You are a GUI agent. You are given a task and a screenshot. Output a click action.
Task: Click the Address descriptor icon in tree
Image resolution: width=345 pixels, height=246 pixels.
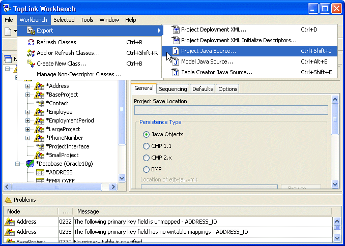[x=39, y=86]
